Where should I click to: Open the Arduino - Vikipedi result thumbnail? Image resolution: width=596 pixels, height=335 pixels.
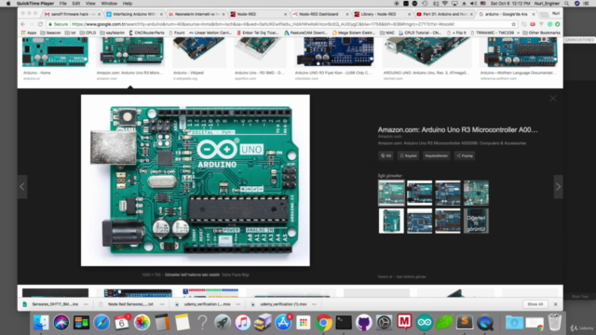(199, 52)
